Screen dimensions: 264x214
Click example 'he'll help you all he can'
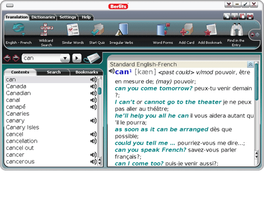pos(152,116)
